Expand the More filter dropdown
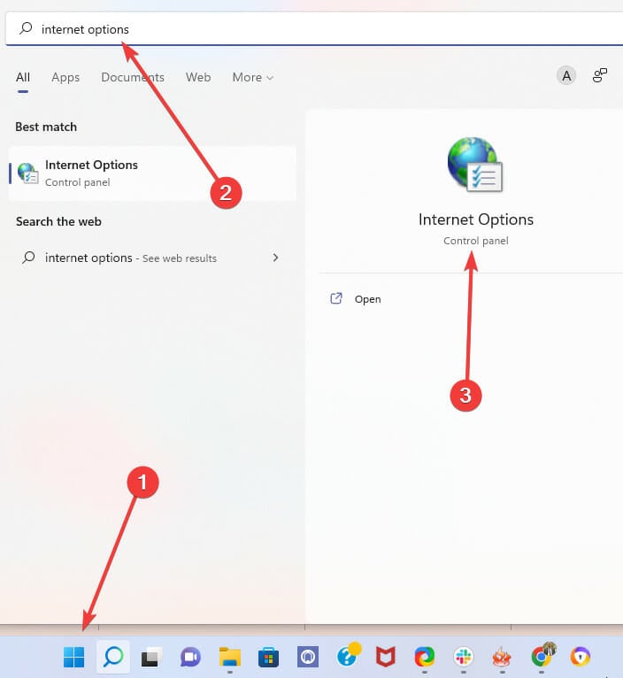 [x=253, y=77]
